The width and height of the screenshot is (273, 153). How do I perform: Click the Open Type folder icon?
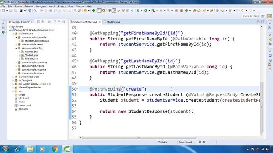pos(195,11)
